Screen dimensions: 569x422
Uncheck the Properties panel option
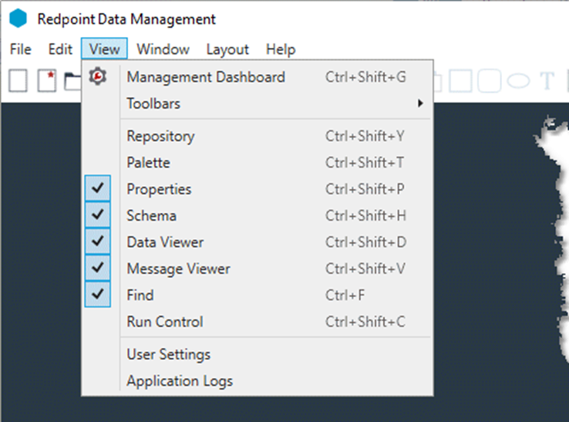point(98,189)
